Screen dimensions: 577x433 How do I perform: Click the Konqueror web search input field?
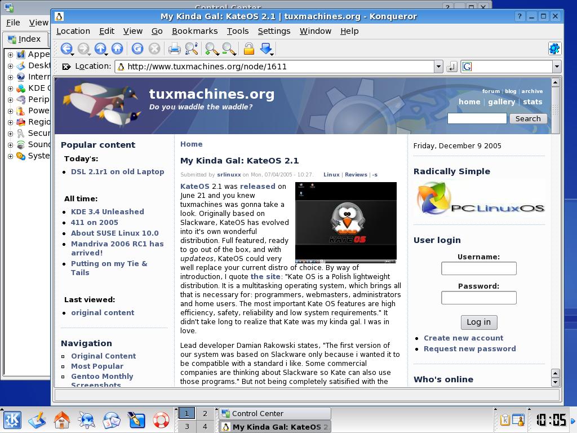[512, 67]
